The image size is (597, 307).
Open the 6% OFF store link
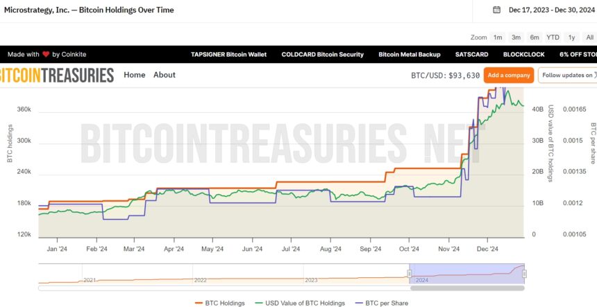(578, 54)
